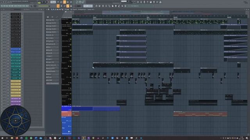Screen dimensions: 250x140
Task: Click the one-click audio recording microphone icon
Action: [x=144, y=2]
